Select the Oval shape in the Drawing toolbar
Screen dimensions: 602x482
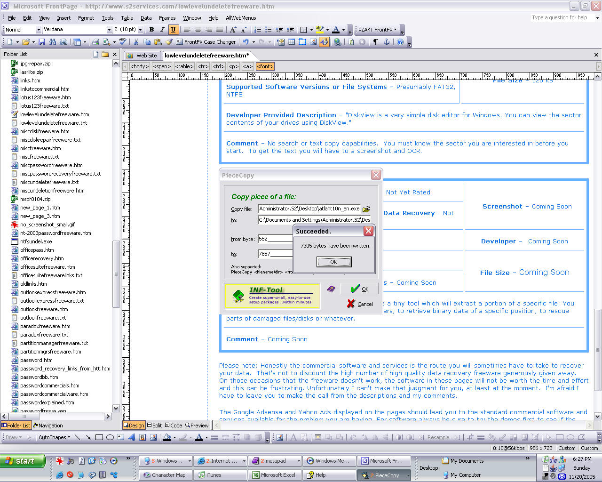pos(110,437)
